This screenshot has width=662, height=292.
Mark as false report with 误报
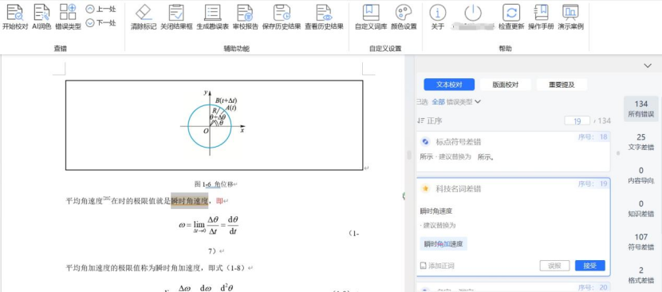pyautogui.click(x=554, y=266)
